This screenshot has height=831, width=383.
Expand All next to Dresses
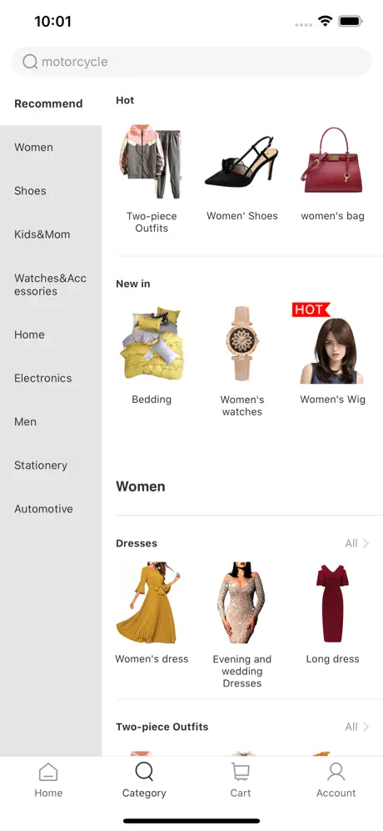click(x=357, y=543)
